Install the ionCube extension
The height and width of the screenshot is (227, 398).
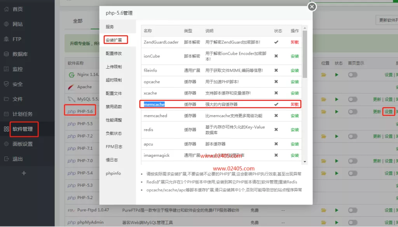(295, 56)
